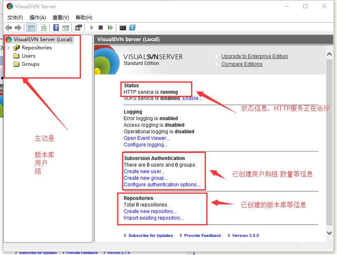Click the Enable... link for VDFS service
Image resolution: width=337 pixels, height=255 pixels.
coord(192,98)
